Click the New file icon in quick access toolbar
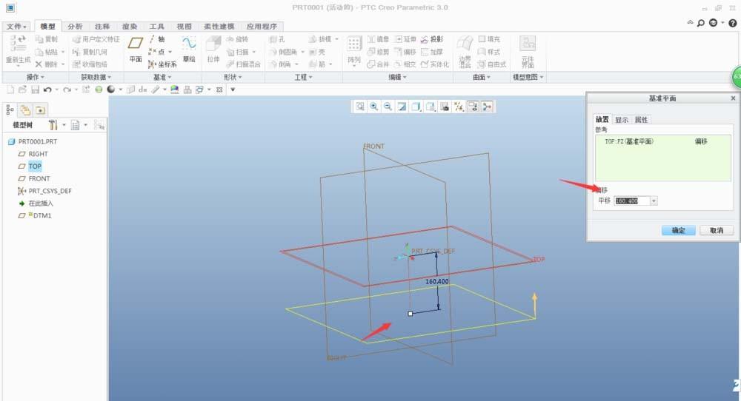 coord(10,90)
